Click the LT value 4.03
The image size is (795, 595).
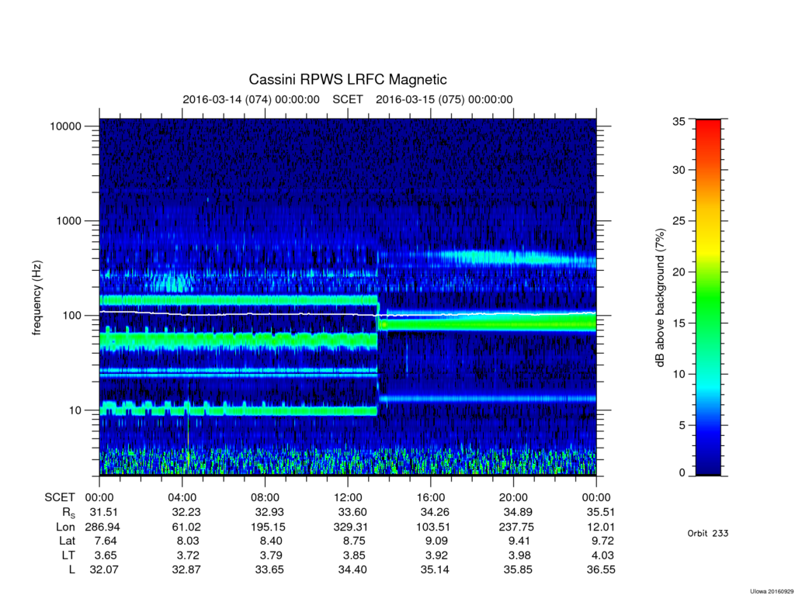point(603,555)
